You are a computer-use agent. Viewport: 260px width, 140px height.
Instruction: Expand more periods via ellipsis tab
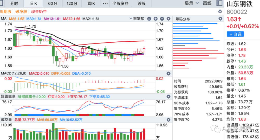pos(105,3)
